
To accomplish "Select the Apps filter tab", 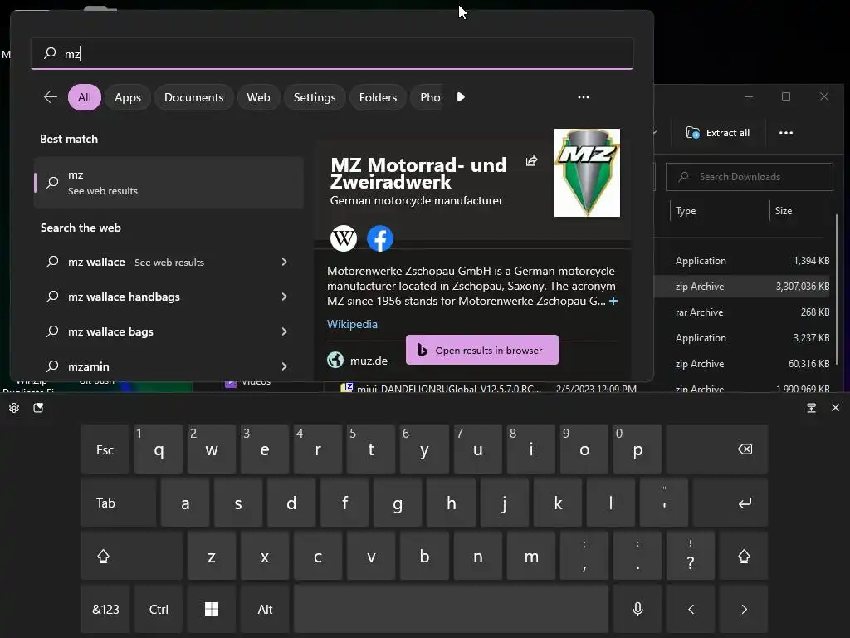I will pyautogui.click(x=127, y=97).
